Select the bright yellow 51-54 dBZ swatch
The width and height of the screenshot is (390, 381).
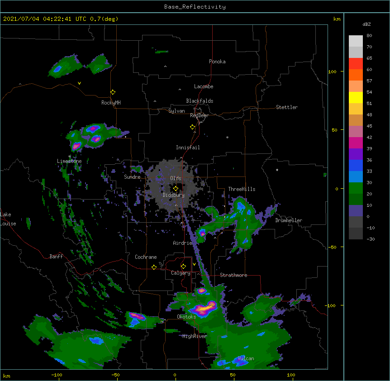pos(356,97)
